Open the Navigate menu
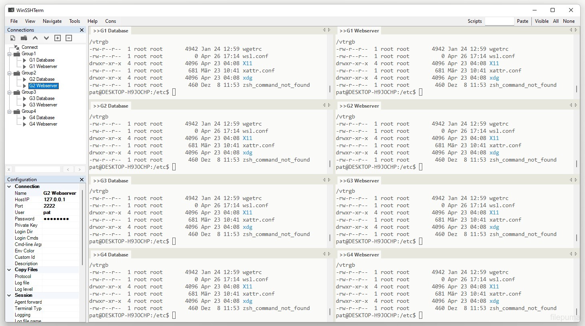 [x=52, y=21]
